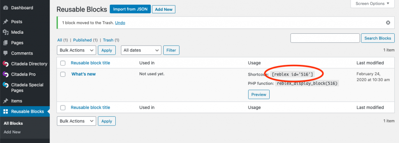The width and height of the screenshot is (399, 143).
Task: Sort by Reusable block title footer column
Action: coord(90,107)
